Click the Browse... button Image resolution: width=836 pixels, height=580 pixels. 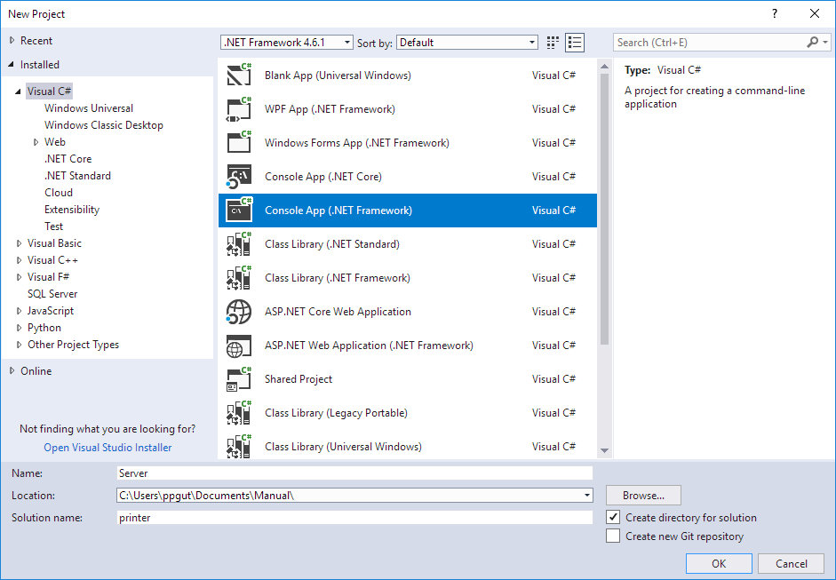point(643,495)
